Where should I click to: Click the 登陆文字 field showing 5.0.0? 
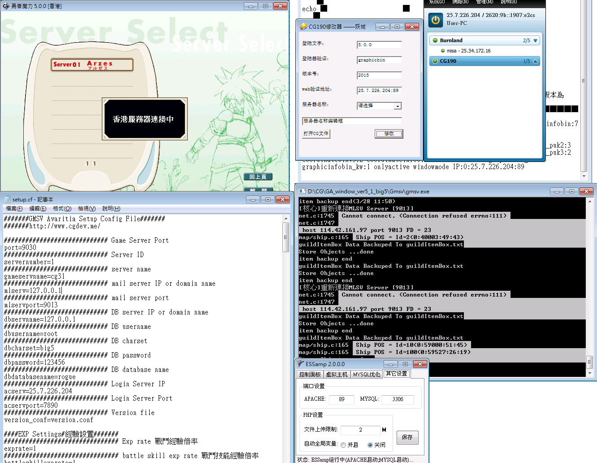[379, 45]
